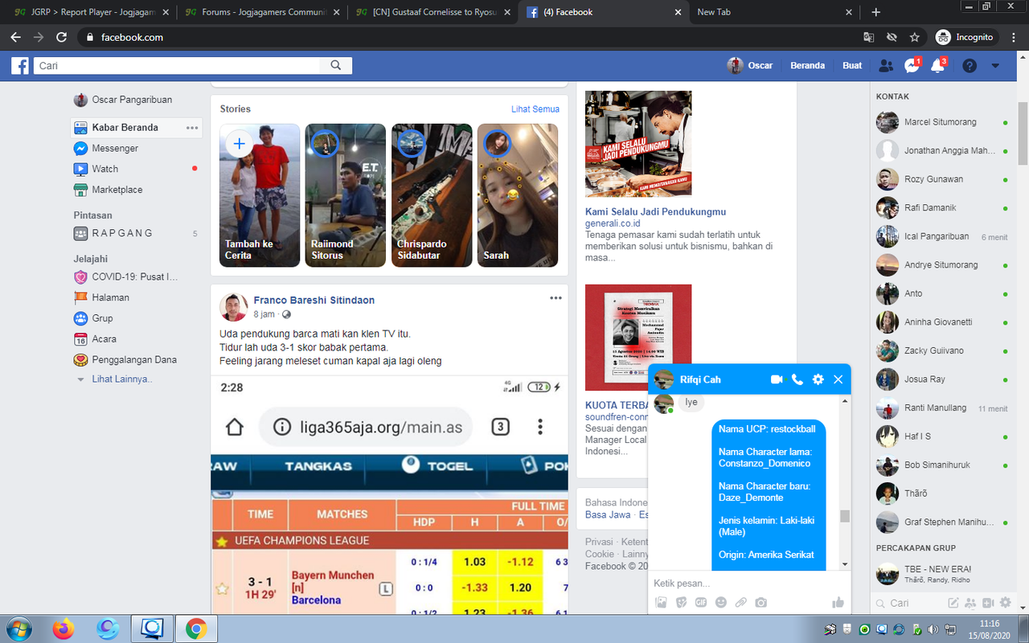1029x643 pixels.
Task: Open the sticker picker in chat
Action: (681, 602)
